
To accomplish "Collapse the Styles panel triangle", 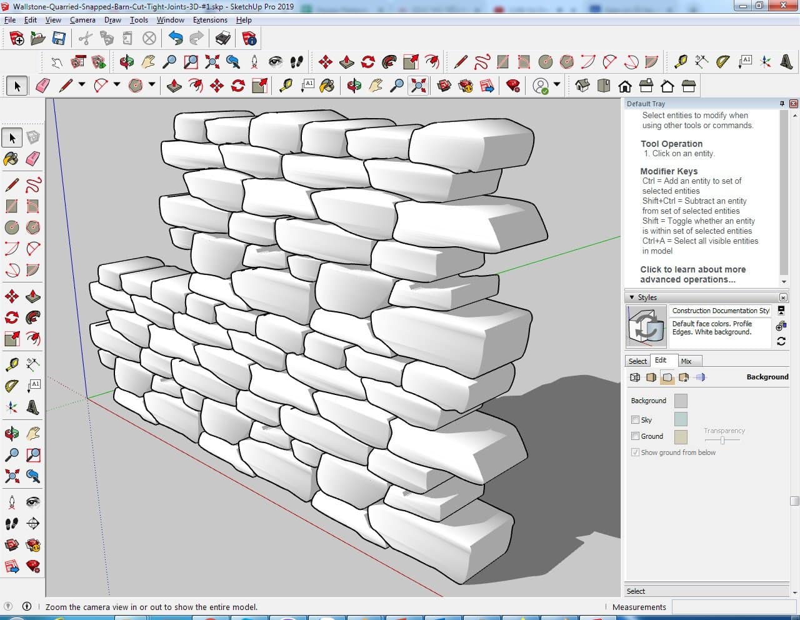I will click(632, 297).
